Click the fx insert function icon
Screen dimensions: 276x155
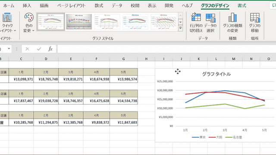click(50, 49)
